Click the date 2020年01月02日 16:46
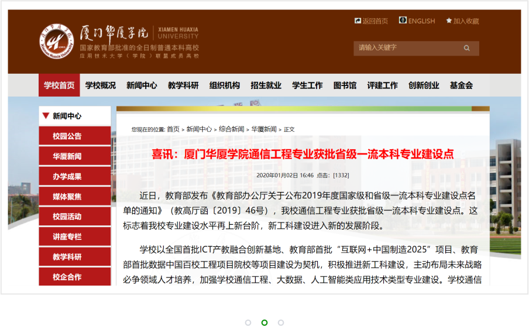529x326 pixels. pos(285,175)
